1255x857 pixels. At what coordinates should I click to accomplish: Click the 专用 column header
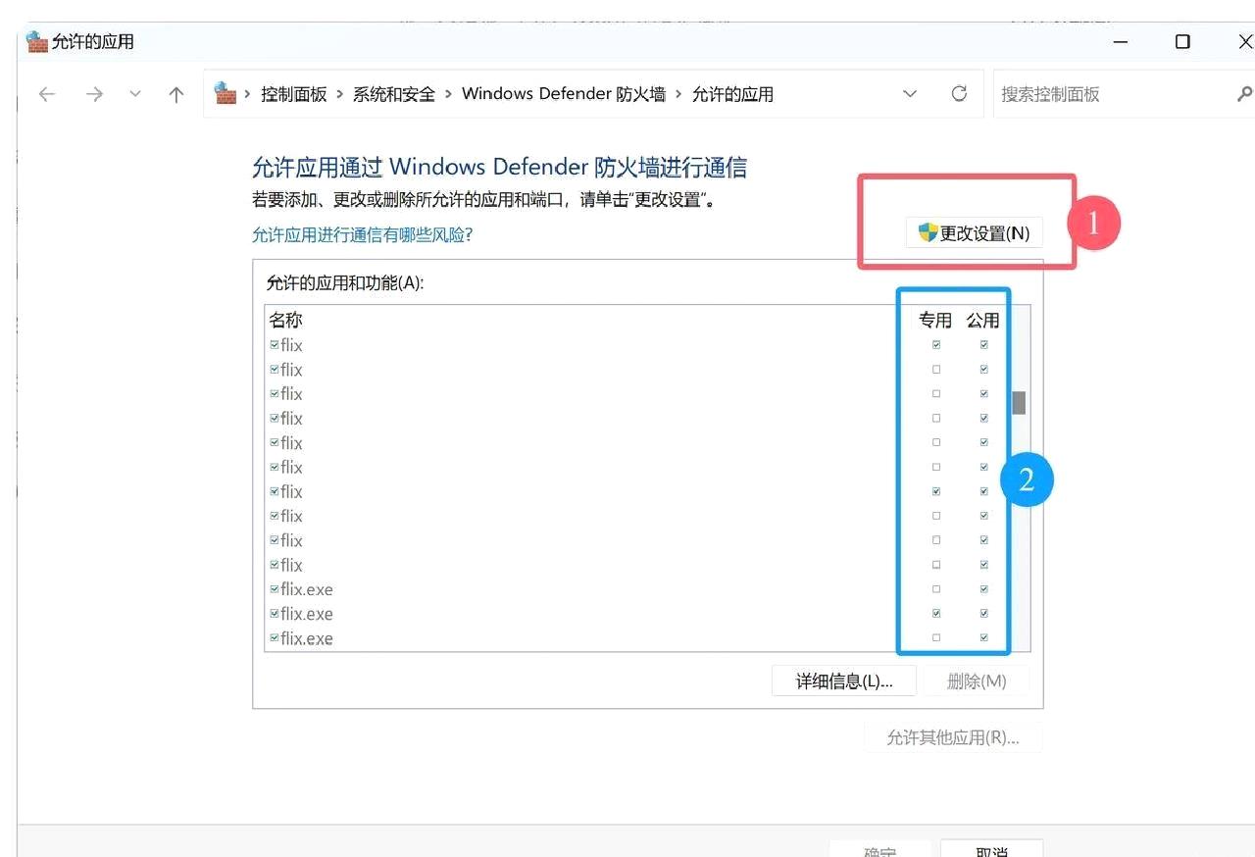pyautogui.click(x=935, y=321)
